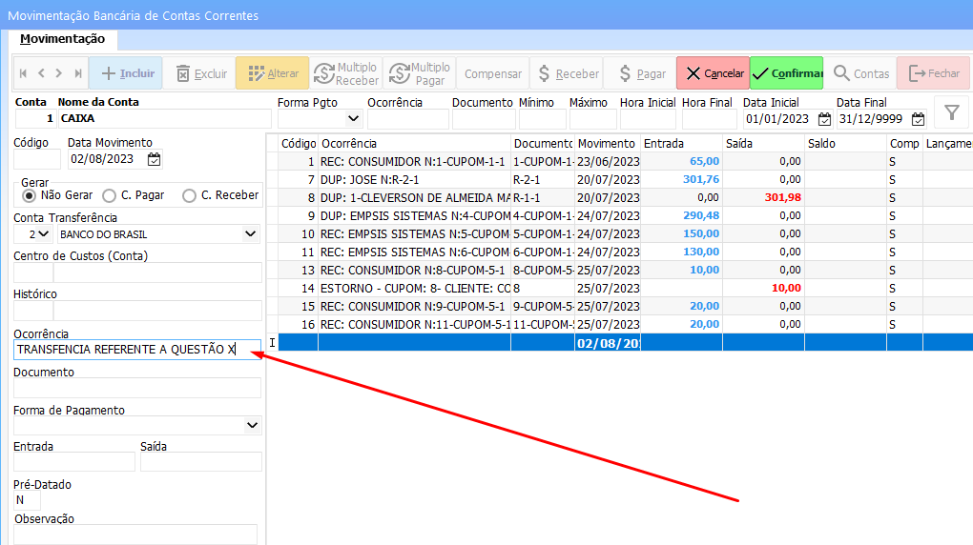The image size is (973, 545).
Task: Cancel the current entry
Action: click(713, 73)
